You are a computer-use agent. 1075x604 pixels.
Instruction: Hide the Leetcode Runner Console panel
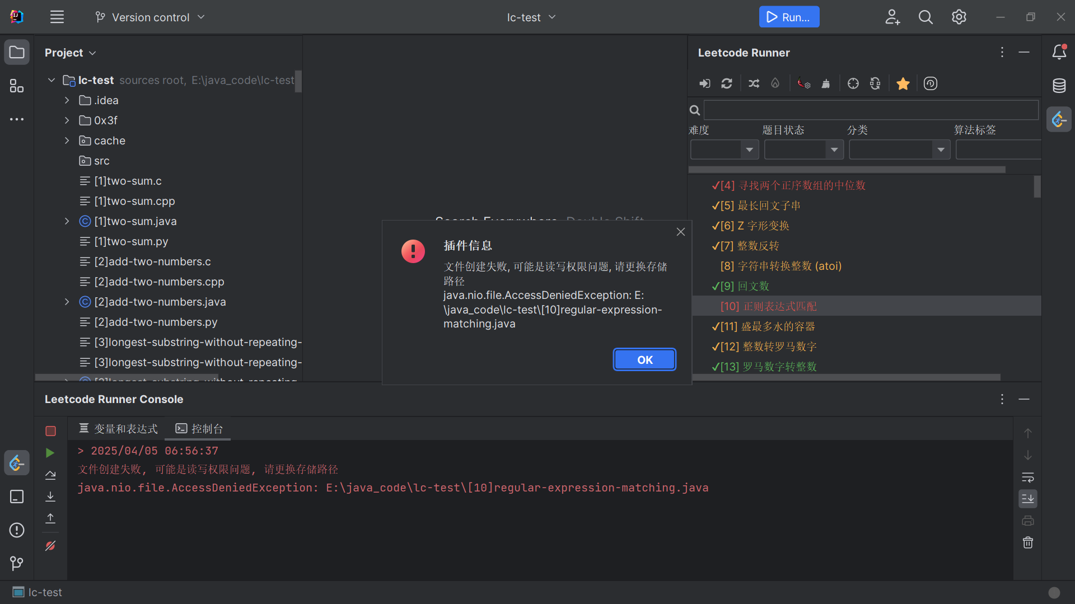(x=1024, y=399)
